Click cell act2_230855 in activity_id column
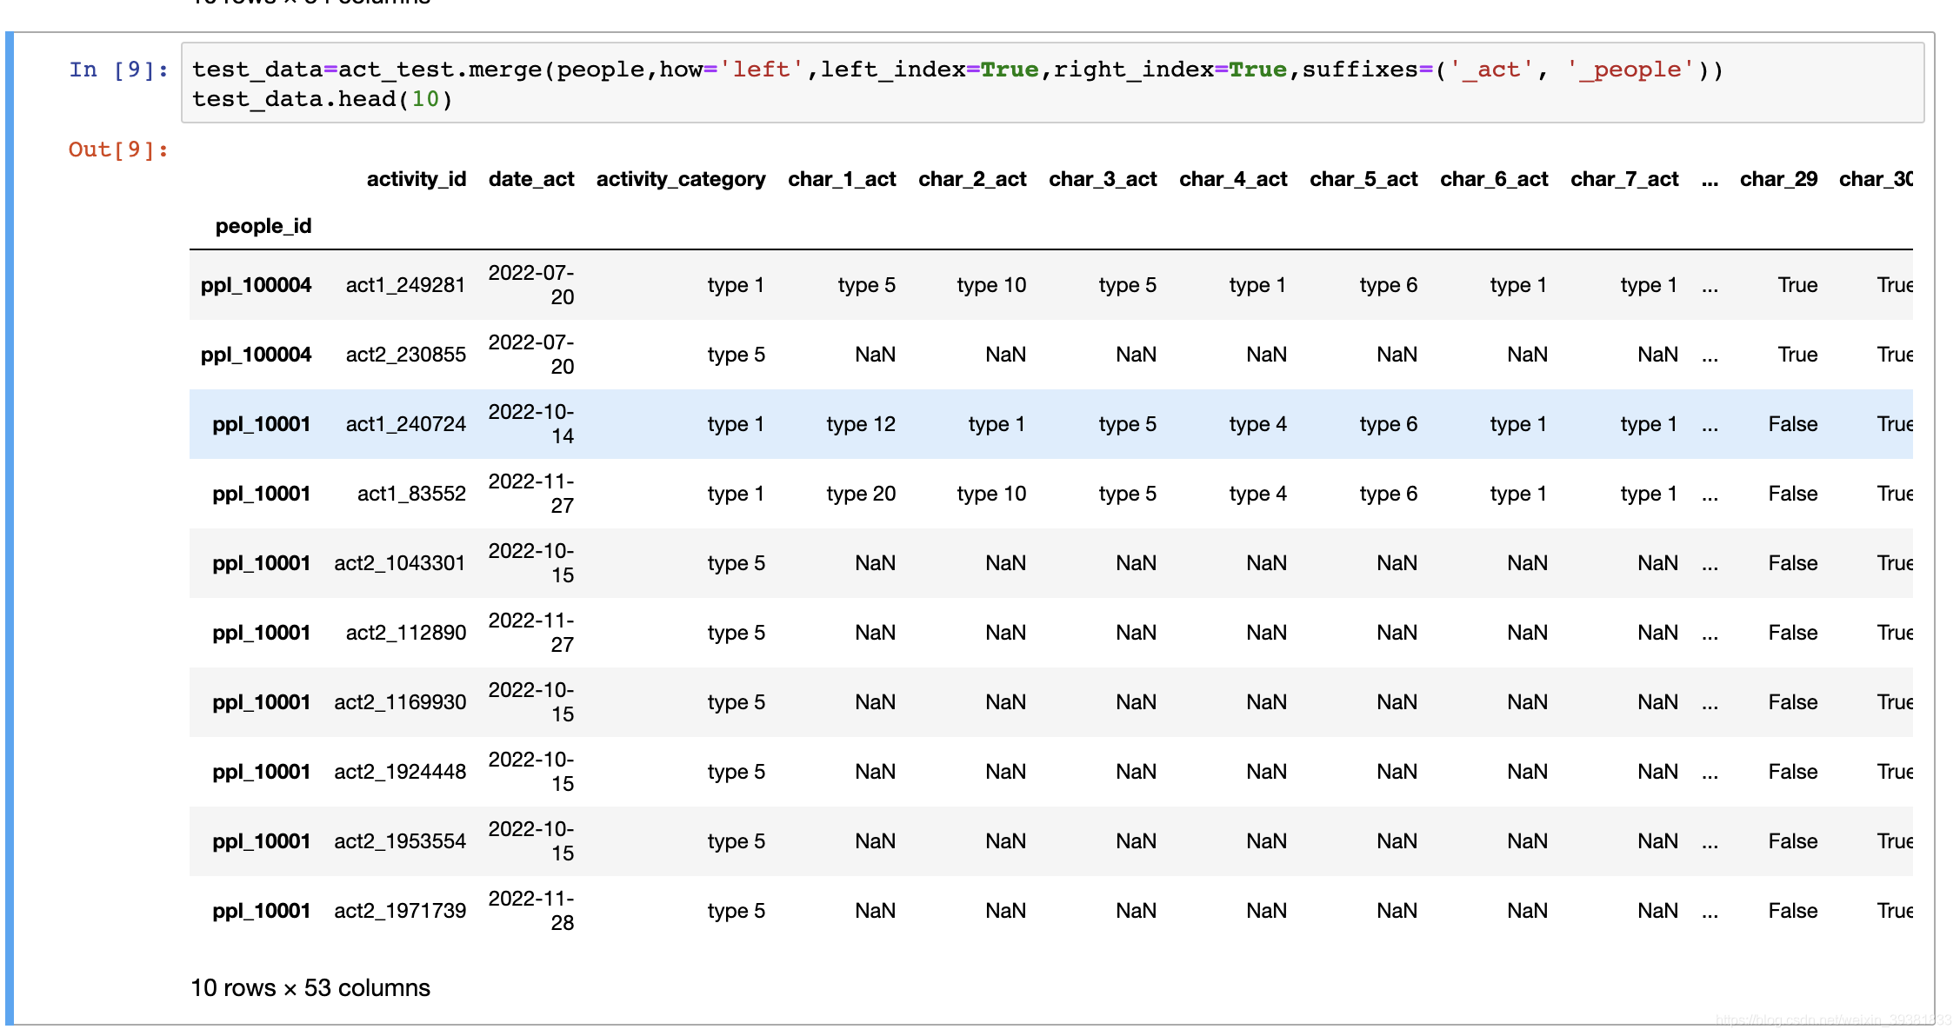 [x=406, y=355]
